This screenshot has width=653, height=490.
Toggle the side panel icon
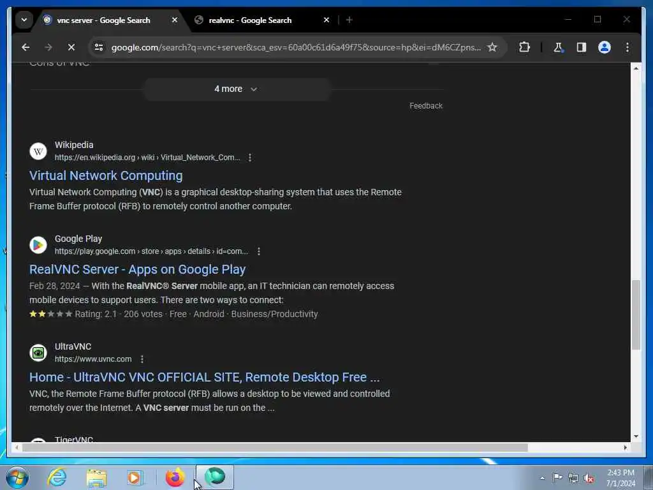point(582,47)
